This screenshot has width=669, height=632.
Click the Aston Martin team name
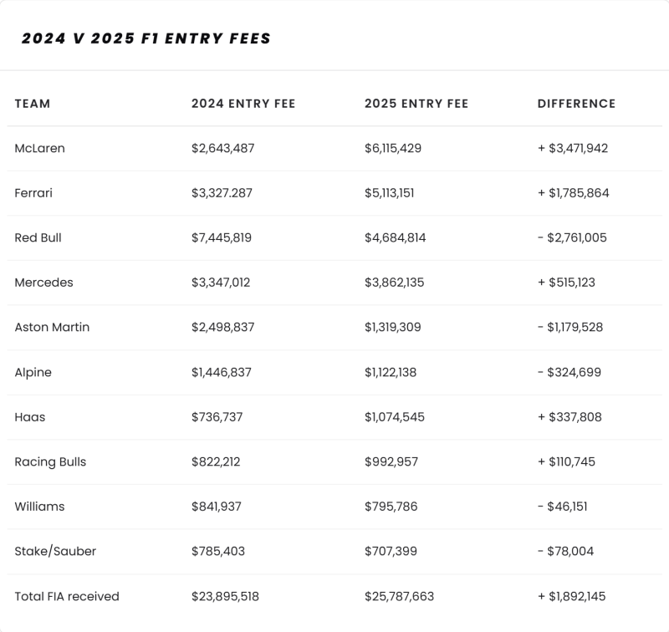[x=52, y=327]
